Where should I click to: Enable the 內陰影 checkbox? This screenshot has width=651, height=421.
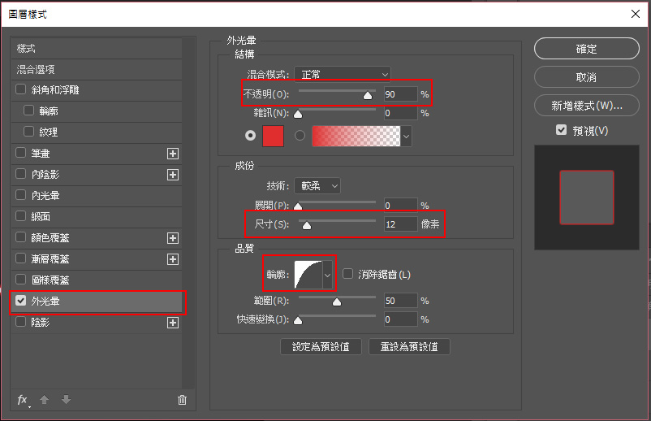[21, 174]
